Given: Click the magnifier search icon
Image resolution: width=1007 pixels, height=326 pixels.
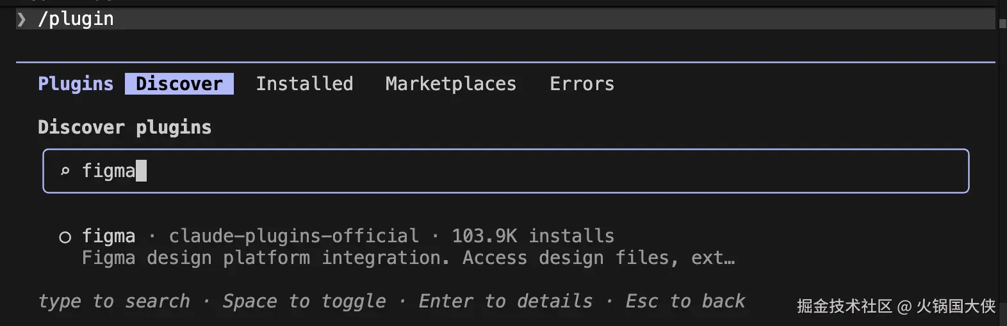Looking at the screenshot, I should pos(65,171).
